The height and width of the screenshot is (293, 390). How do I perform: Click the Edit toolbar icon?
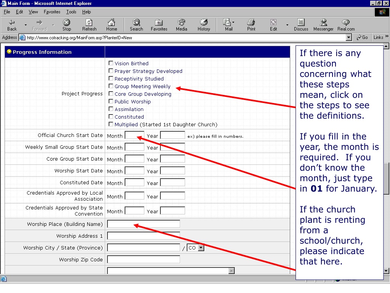coord(273,23)
